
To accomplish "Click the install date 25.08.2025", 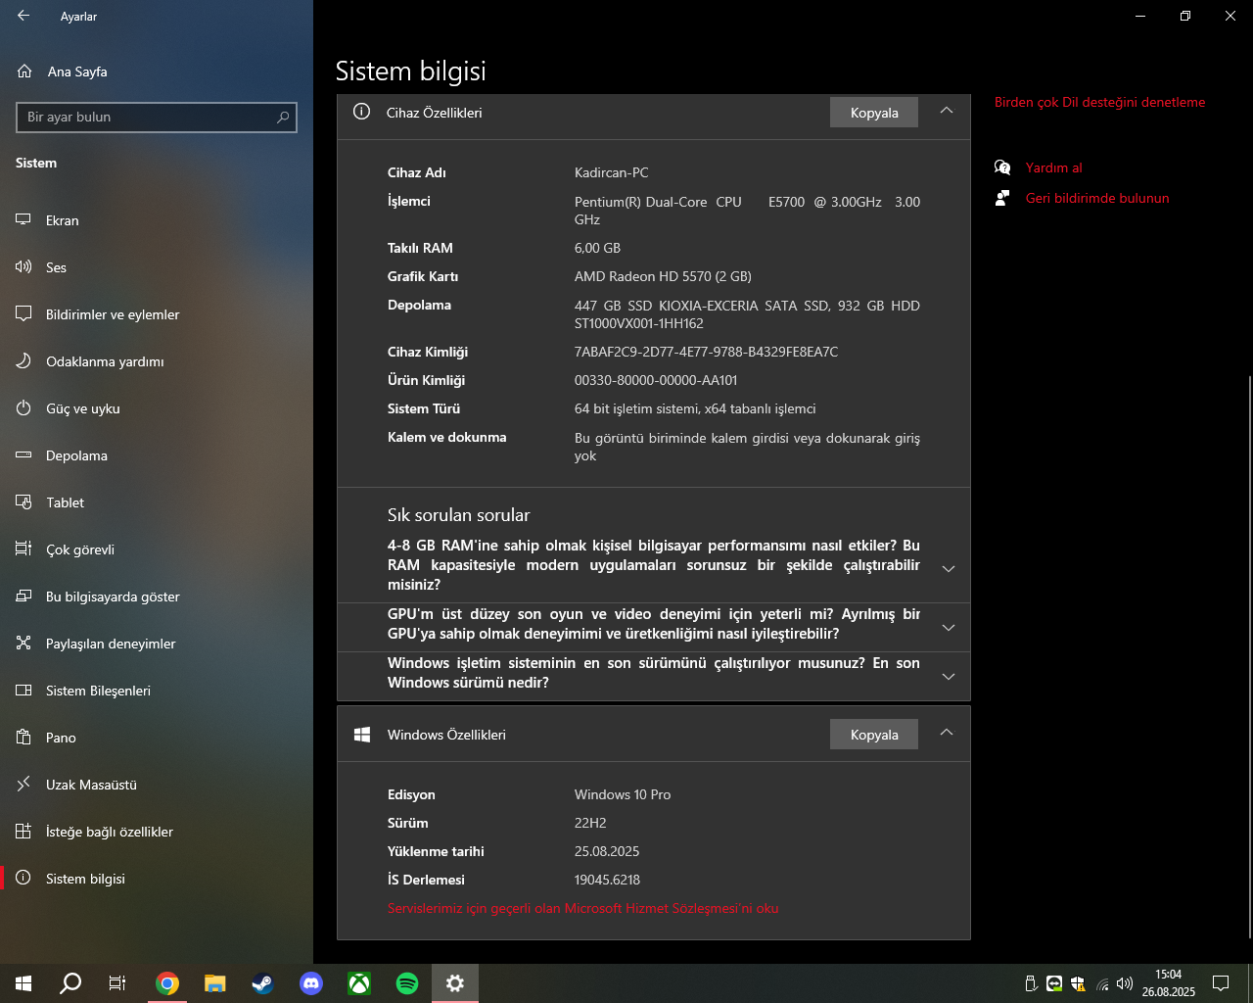I will click(x=607, y=851).
